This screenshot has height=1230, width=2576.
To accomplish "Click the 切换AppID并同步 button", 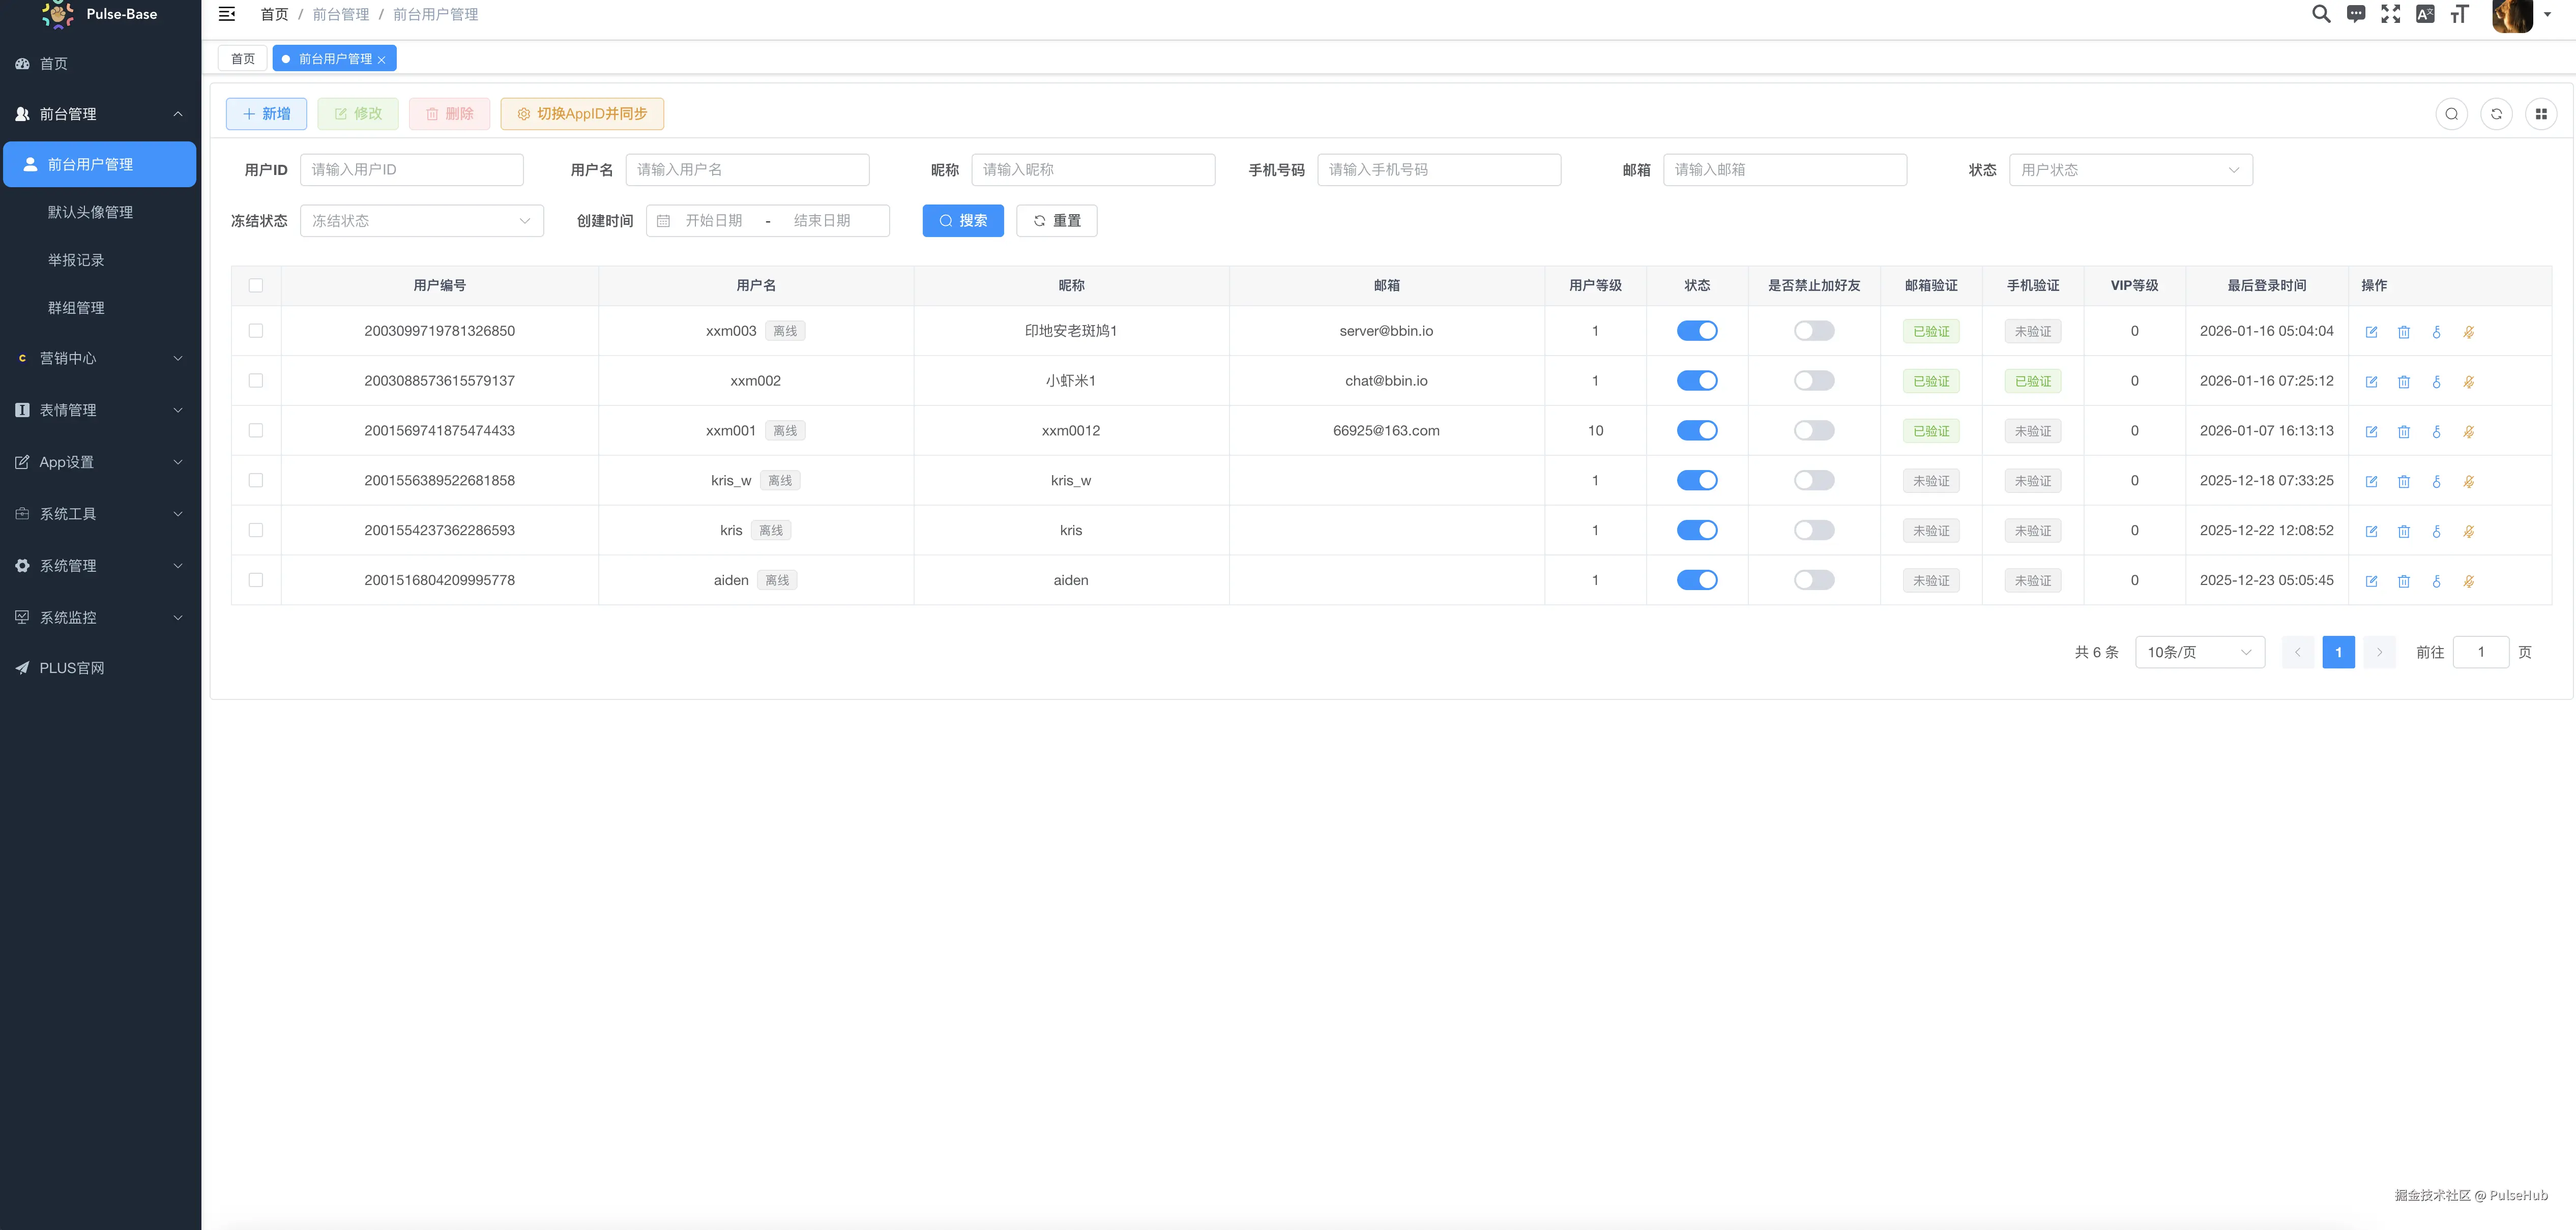I will pos(582,114).
